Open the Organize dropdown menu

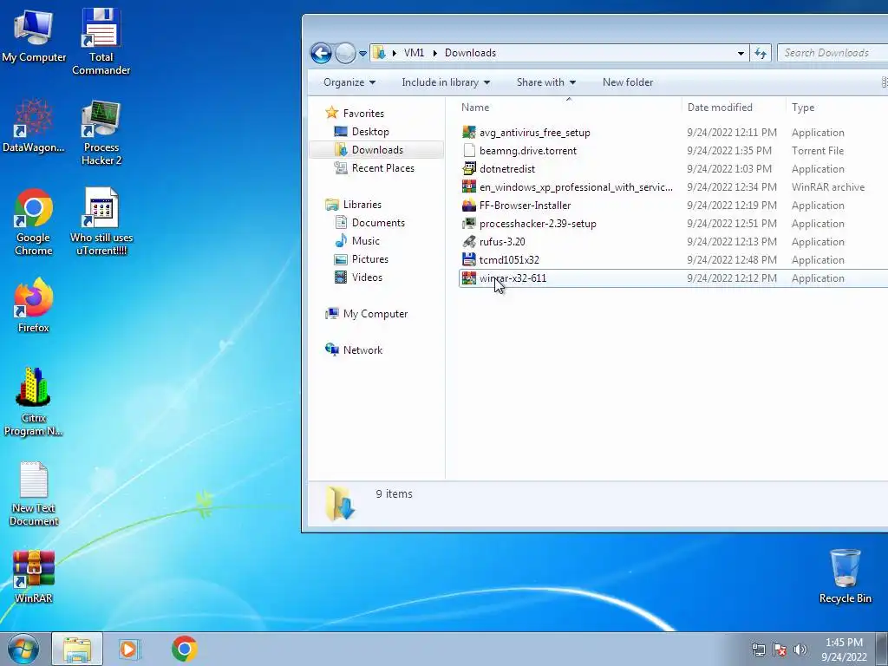click(x=349, y=82)
